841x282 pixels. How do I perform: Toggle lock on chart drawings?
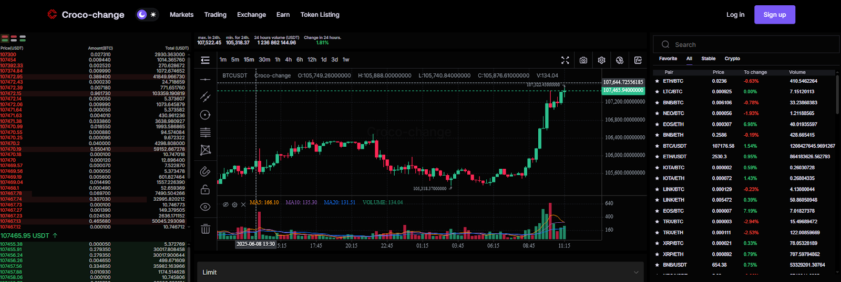coord(206,189)
